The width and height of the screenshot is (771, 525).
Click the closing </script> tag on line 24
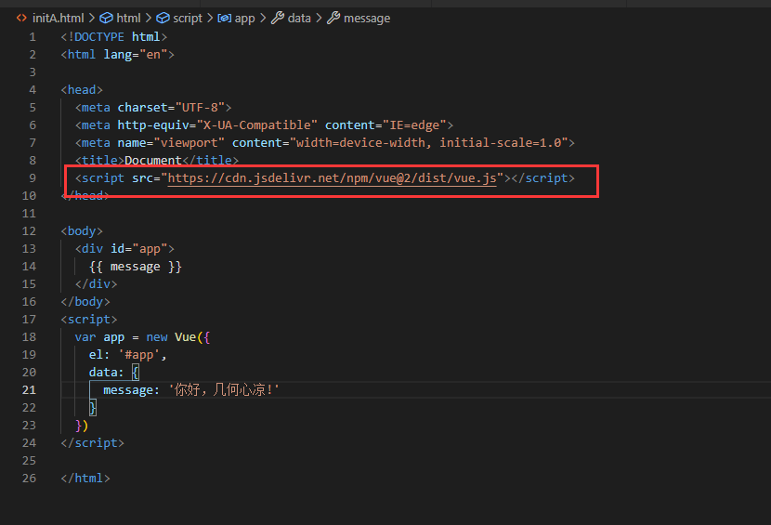(x=93, y=443)
